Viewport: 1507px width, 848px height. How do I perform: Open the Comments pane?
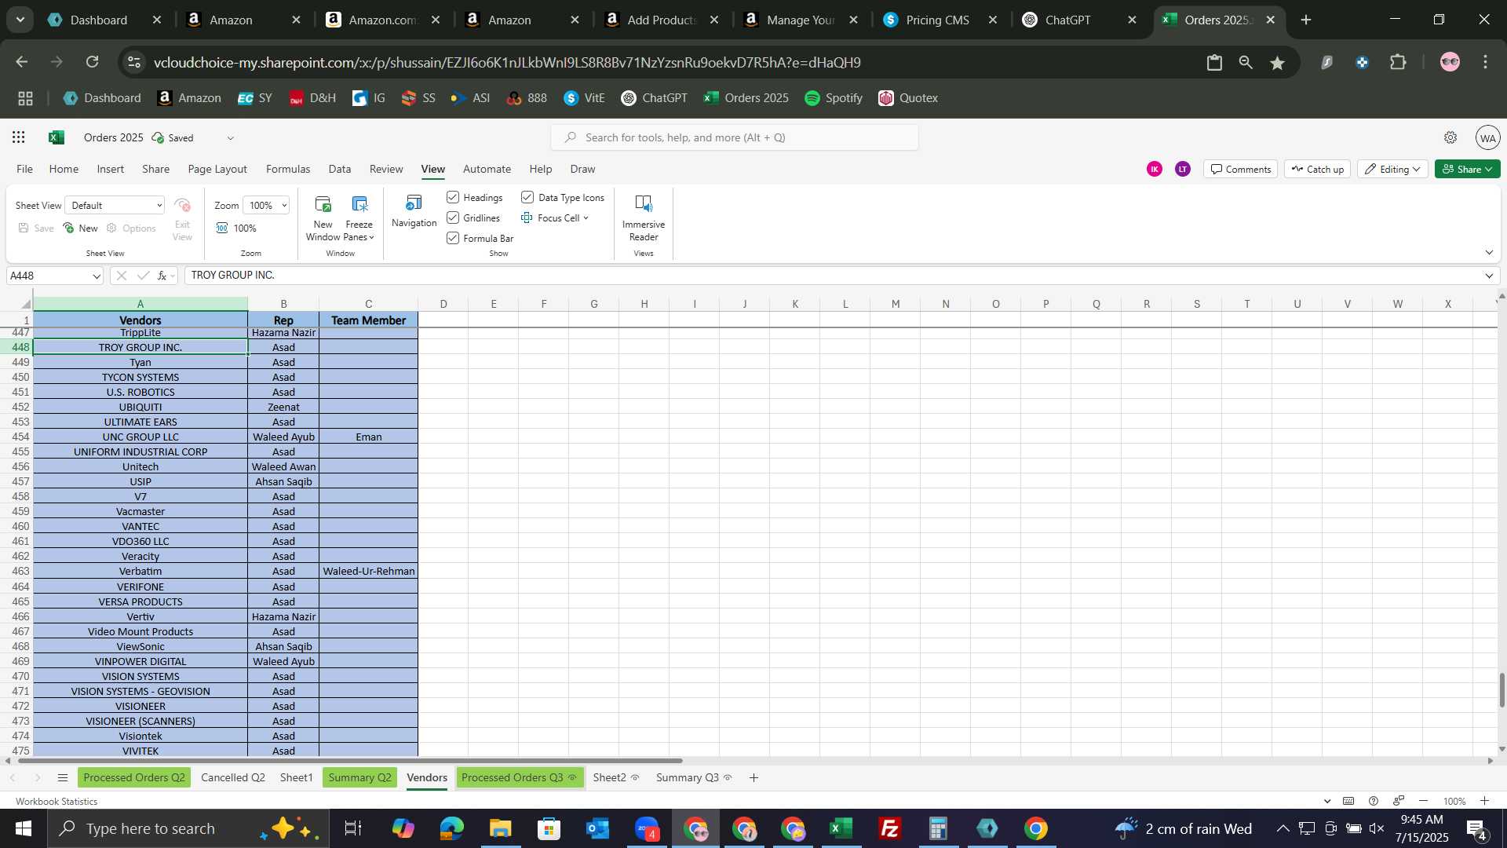pyautogui.click(x=1240, y=169)
